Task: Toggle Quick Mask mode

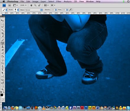Action: [2, 99]
